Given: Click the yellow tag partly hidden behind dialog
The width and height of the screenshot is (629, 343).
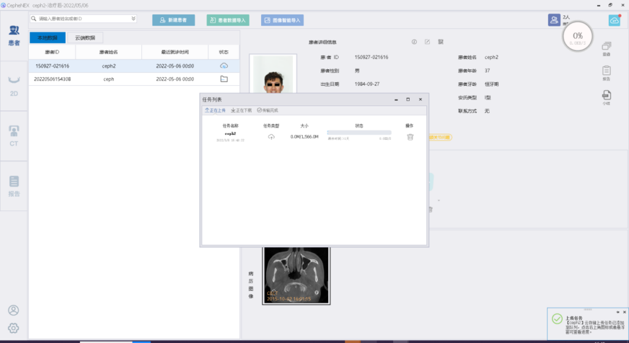Looking at the screenshot, I should [x=440, y=137].
